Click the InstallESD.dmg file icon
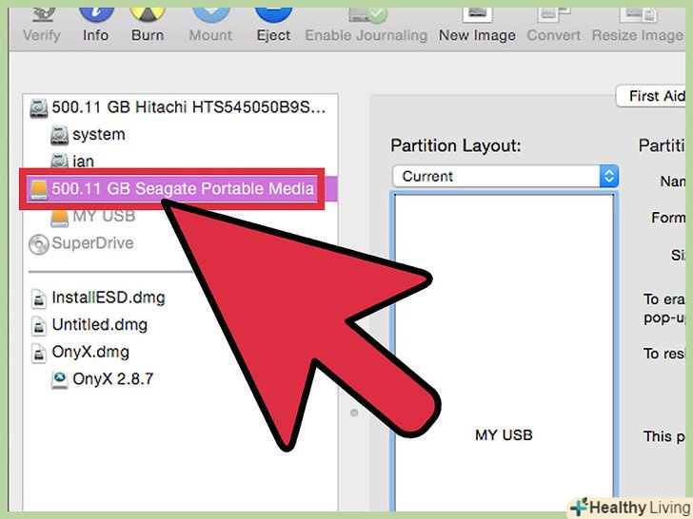 (x=39, y=298)
